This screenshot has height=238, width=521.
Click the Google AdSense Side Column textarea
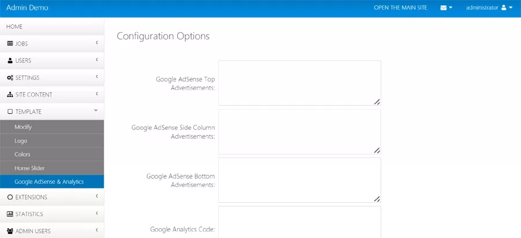(299, 132)
